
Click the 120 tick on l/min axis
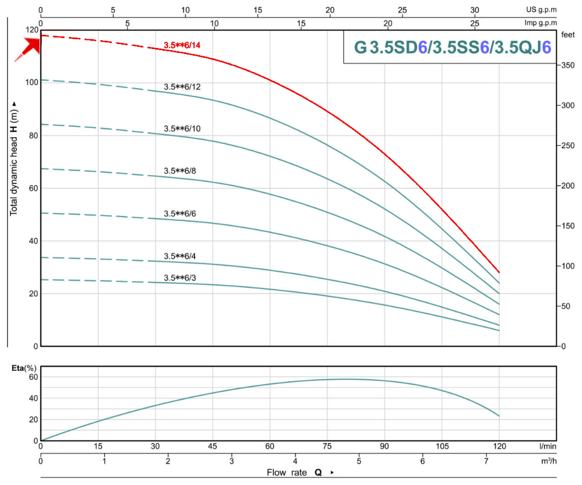pos(499,446)
